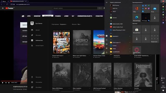Open options menu for Metro Last Light Redux
This screenshot has height=93, width=166.
pos(89,56)
